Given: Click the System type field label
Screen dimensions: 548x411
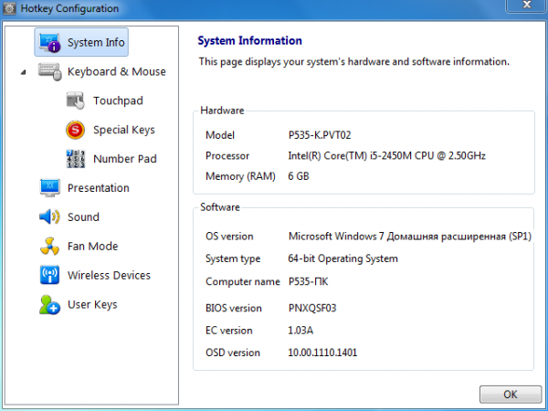Looking at the screenshot, I should tap(233, 258).
